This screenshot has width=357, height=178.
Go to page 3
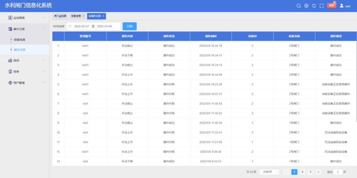[310, 172]
